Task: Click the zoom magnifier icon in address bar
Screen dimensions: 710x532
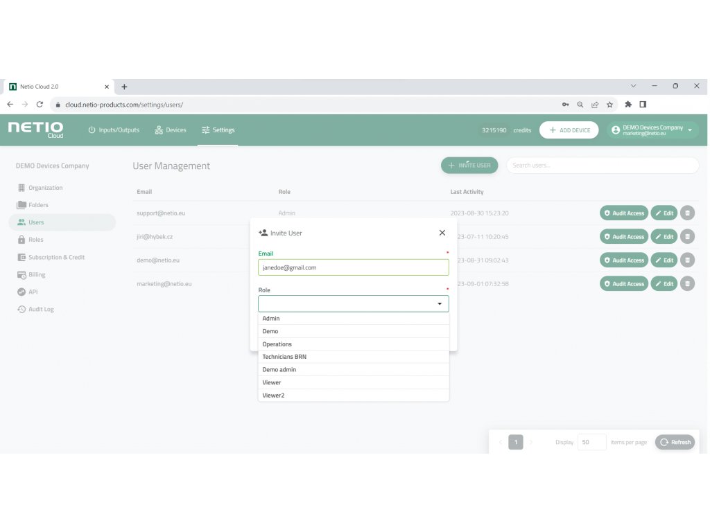Action: pos(580,105)
